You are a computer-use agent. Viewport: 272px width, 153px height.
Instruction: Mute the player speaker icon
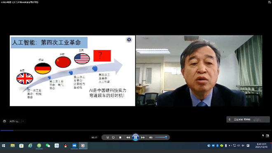pyautogui.click(x=151, y=137)
